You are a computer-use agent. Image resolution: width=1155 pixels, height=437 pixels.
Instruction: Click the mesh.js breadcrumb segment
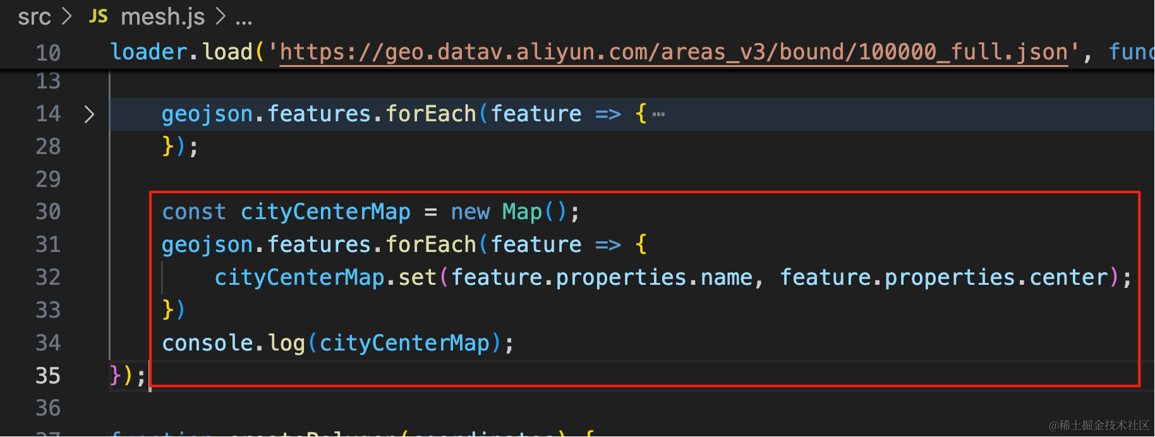click(x=163, y=17)
